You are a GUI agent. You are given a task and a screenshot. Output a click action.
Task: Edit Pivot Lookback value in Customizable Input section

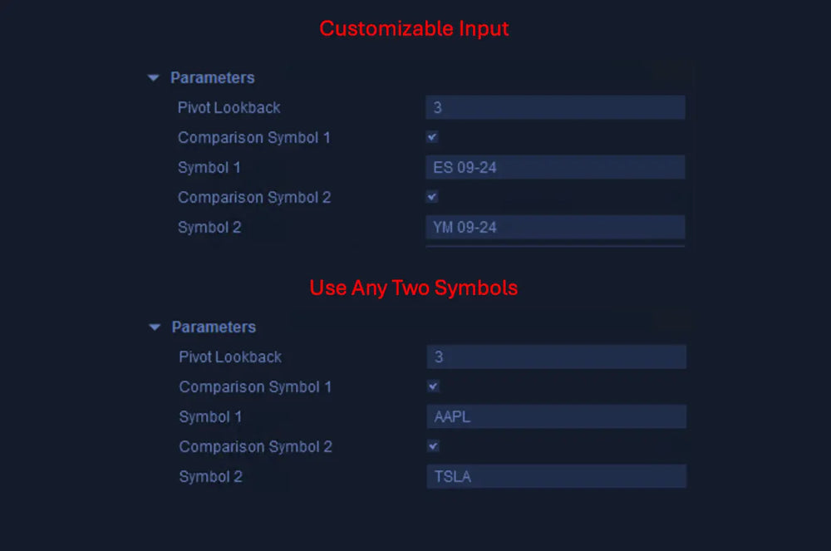[x=555, y=107]
